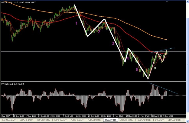Click the '30 Oct 16:00' time label
The width and height of the screenshot is (189, 123).
click(x=106, y=116)
